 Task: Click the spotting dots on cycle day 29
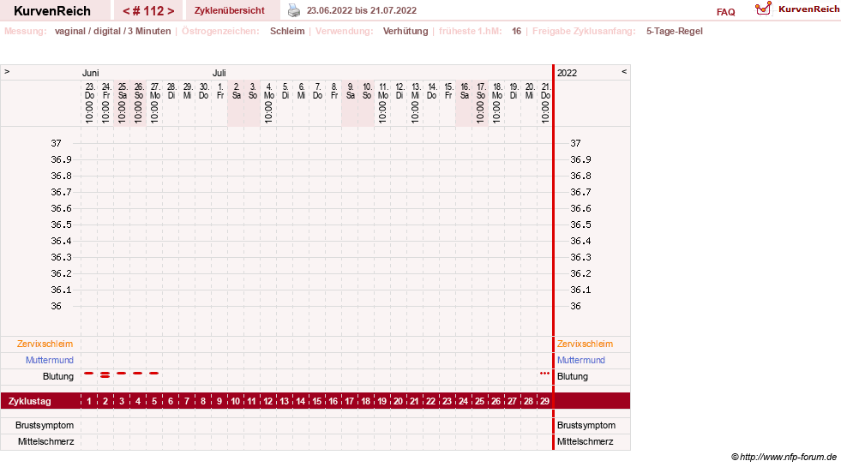(x=544, y=373)
